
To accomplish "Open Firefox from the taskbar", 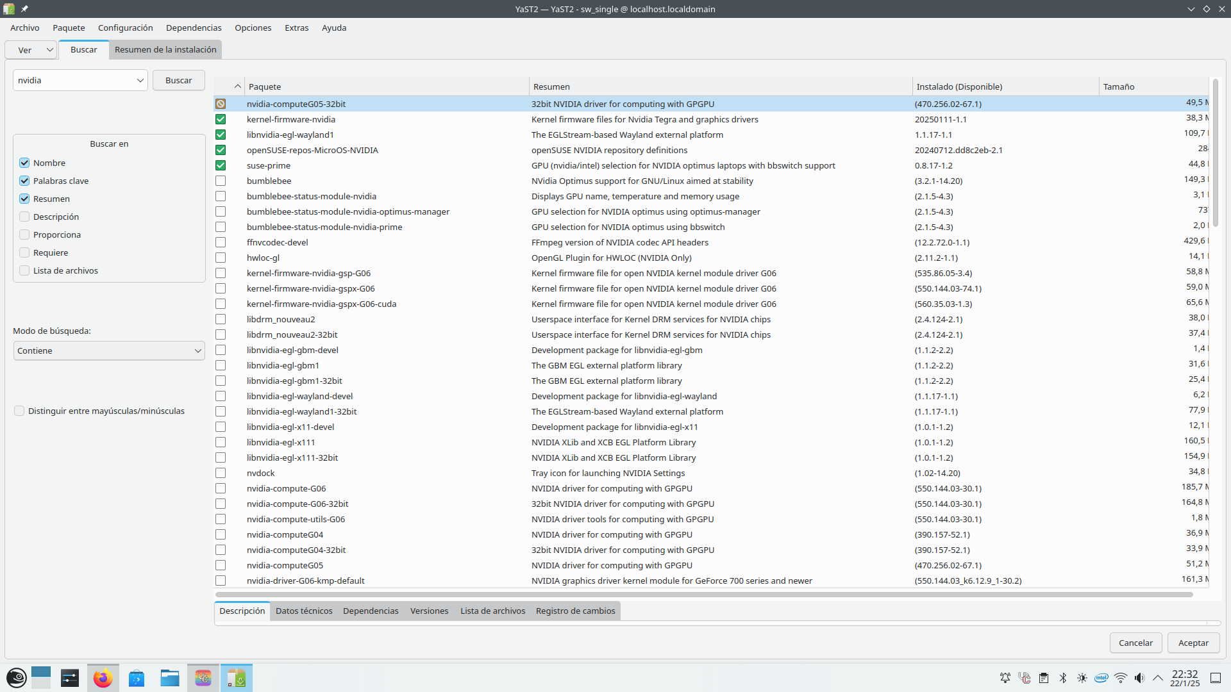I will (103, 678).
